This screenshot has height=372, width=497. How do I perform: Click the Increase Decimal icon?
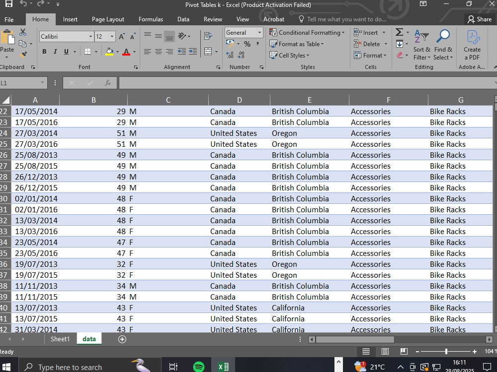(230, 55)
